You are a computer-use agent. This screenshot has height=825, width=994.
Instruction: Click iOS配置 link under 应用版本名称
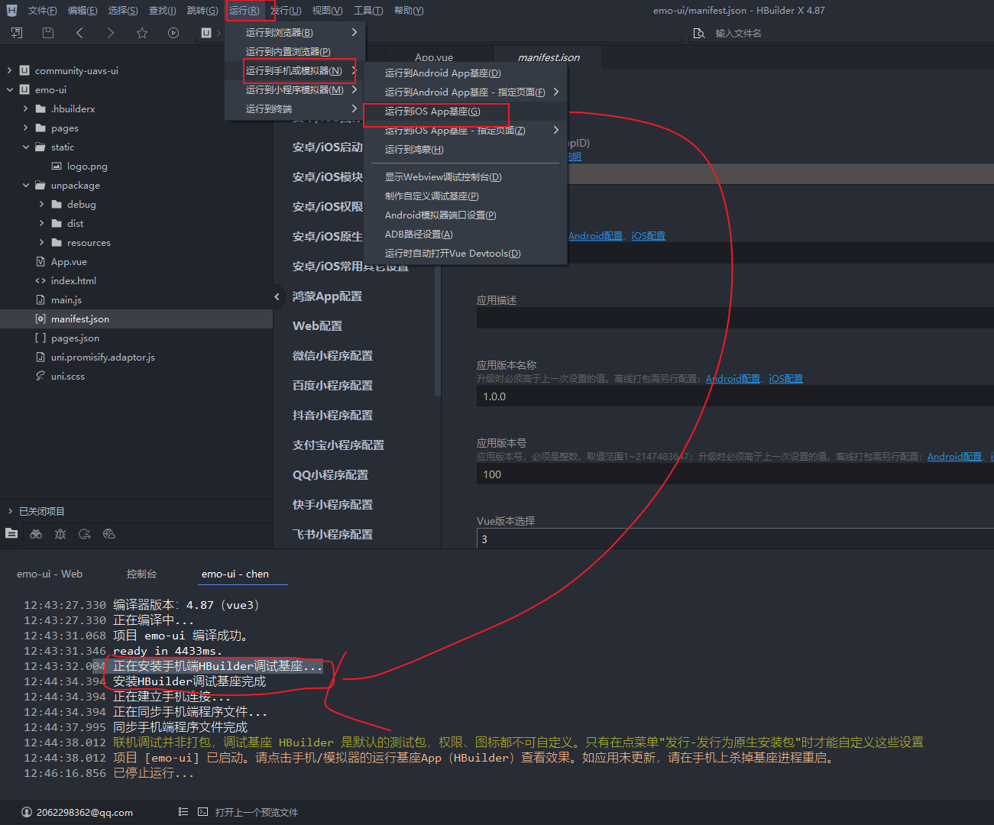(x=785, y=379)
